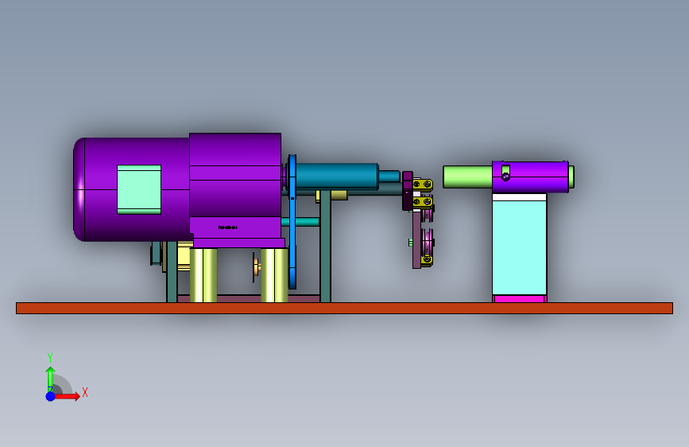Select the white strip on top of the cyan block
Viewport: 689px width, 447px height.
tap(520, 197)
